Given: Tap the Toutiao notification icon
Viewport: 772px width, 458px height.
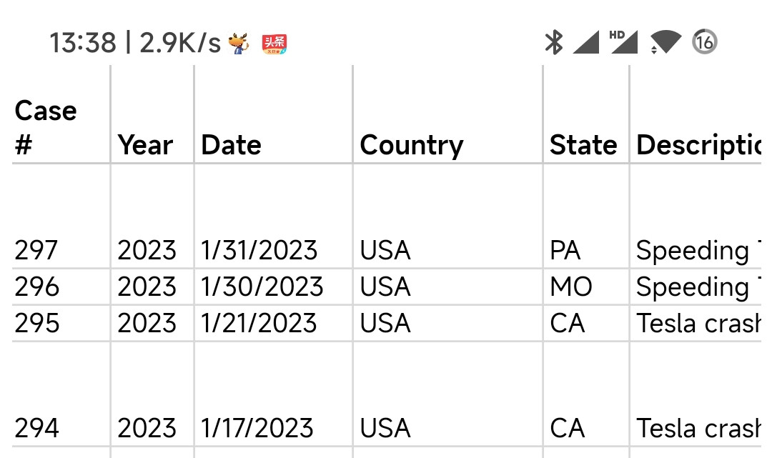Looking at the screenshot, I should point(274,44).
